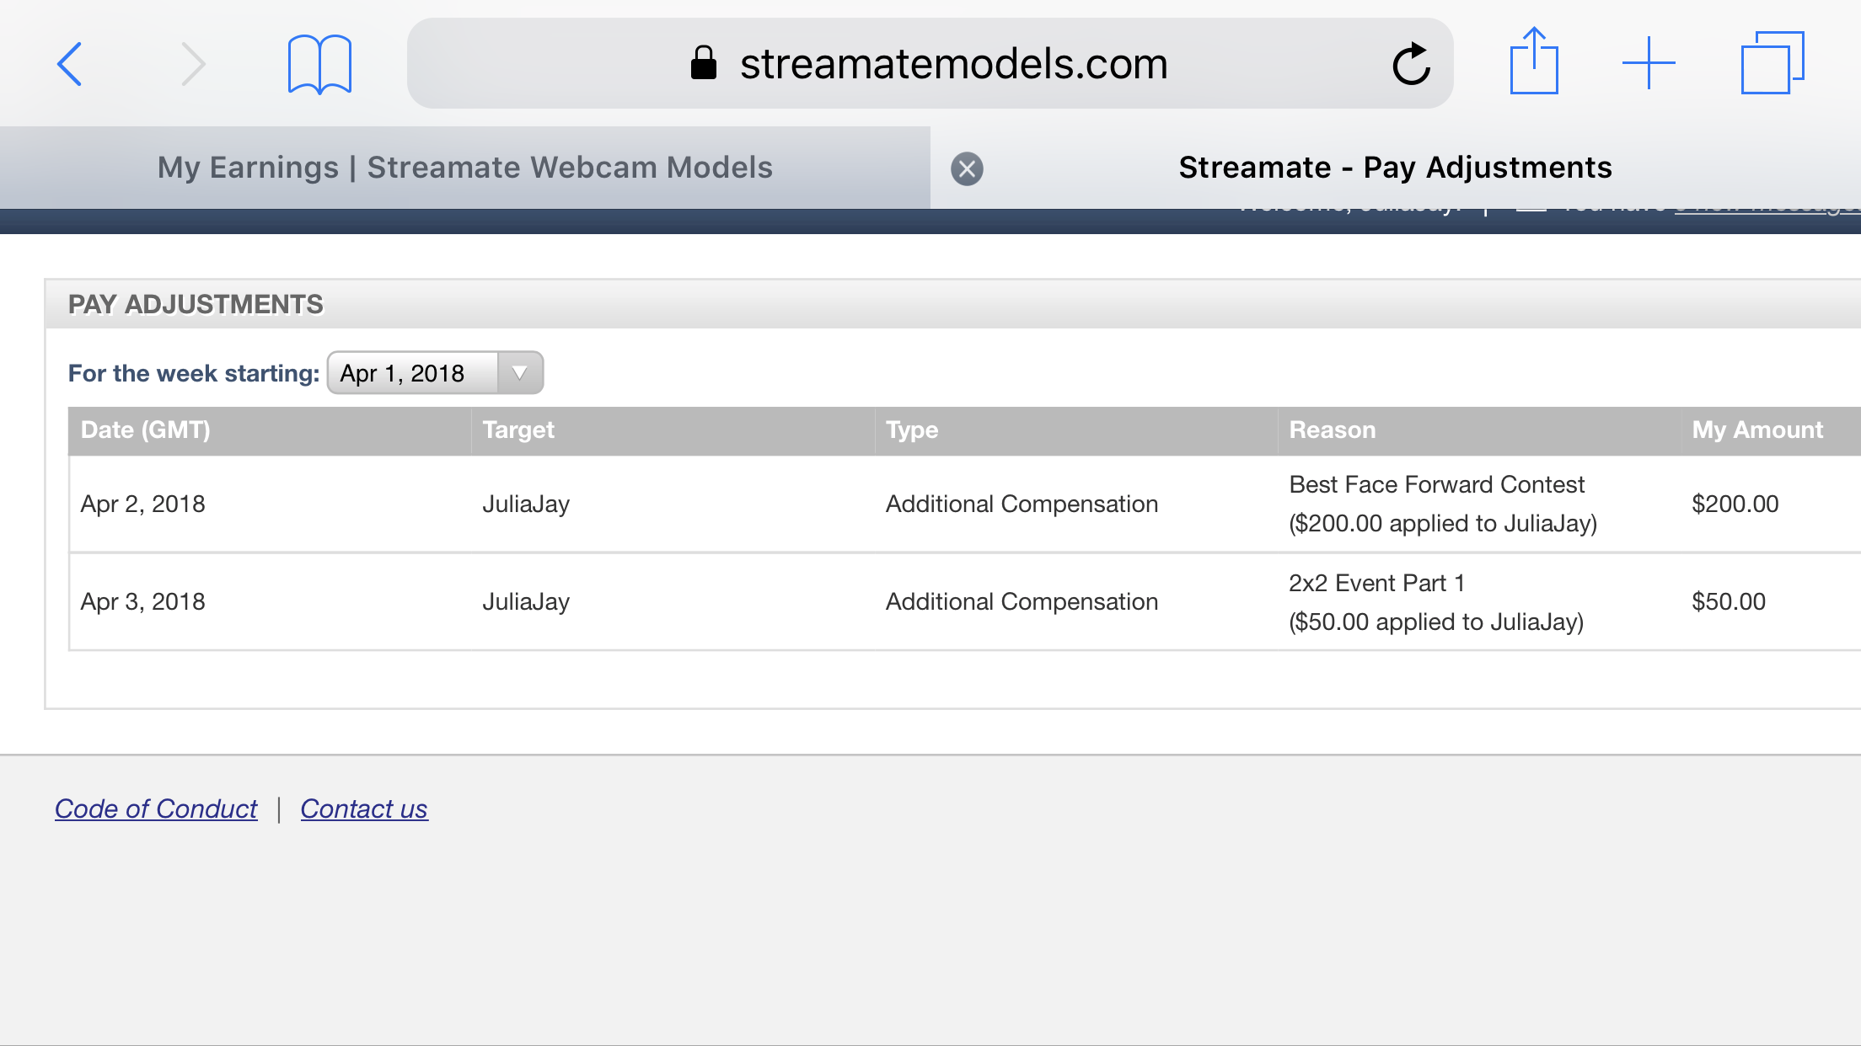Viewport: 1861px width, 1046px height.
Task: Click Additional Compensation in Apr 3 row
Action: click(x=1022, y=601)
